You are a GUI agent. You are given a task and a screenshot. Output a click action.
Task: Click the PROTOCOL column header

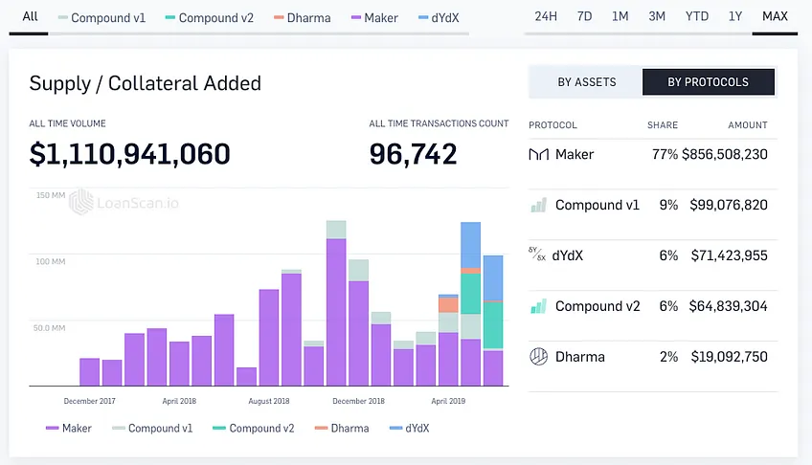(x=553, y=125)
